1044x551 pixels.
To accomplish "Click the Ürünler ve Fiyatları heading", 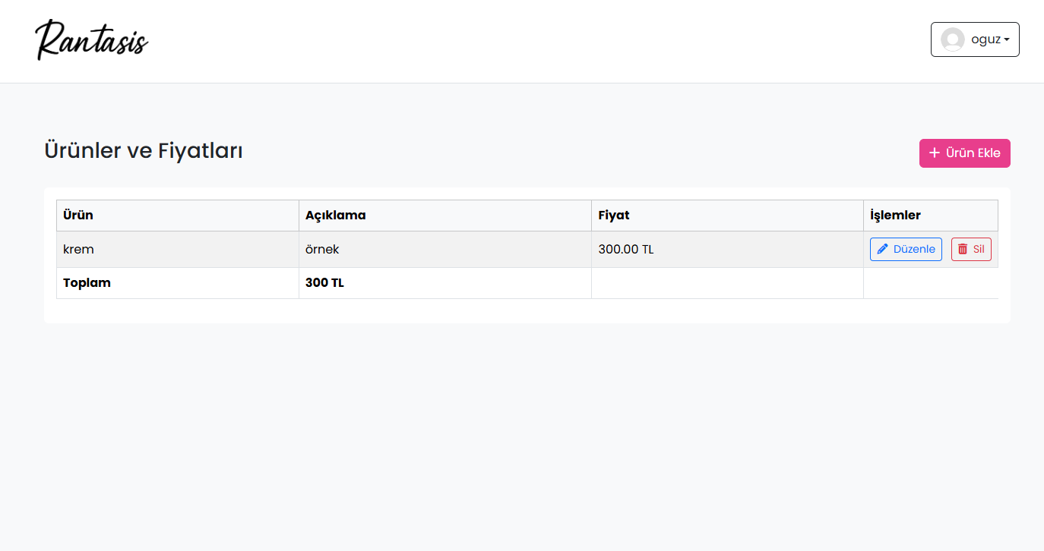I will (144, 151).
